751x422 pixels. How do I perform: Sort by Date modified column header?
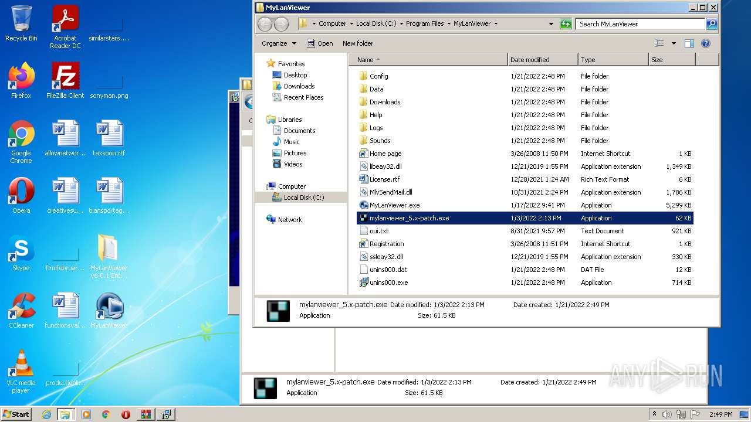click(x=543, y=60)
